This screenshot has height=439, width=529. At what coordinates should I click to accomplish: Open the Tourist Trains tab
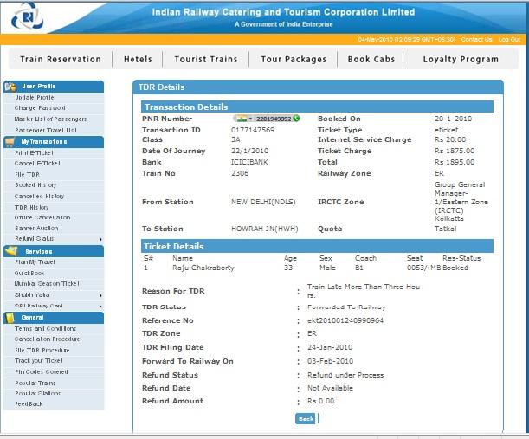click(206, 60)
